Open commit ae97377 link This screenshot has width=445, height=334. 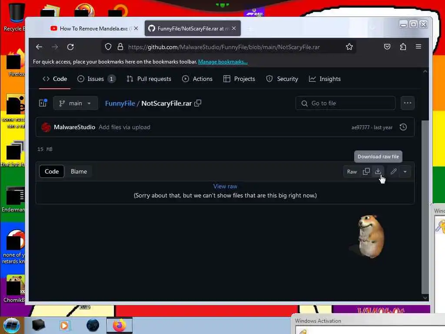360,127
